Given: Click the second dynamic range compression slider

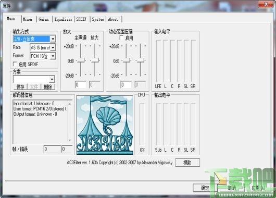Looking at the screenshot, I should click(141, 60).
